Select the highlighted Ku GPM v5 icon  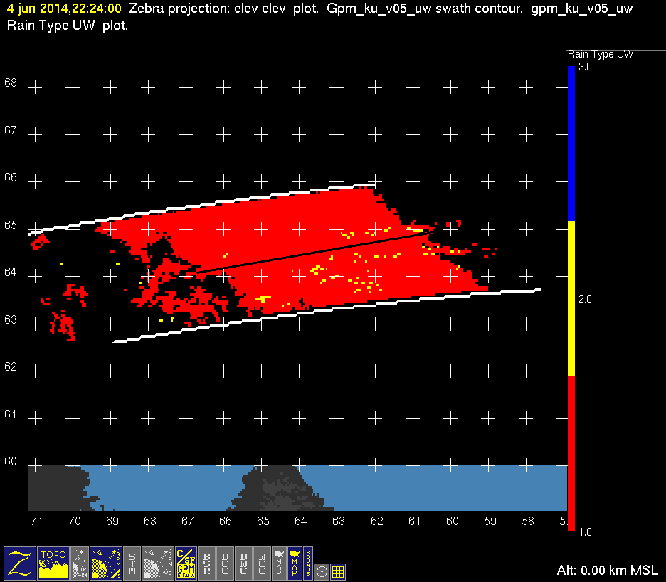point(105,563)
